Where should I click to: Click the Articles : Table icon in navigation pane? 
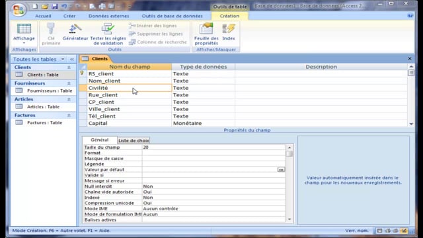tap(19, 106)
